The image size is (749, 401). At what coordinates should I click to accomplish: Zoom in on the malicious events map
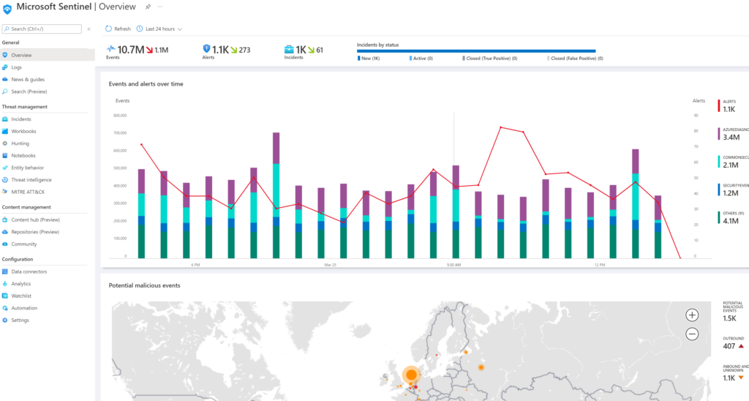(x=692, y=315)
